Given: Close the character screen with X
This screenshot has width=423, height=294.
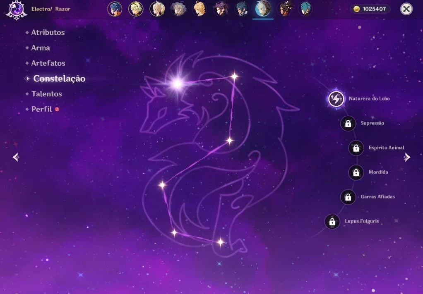Looking at the screenshot, I should click(x=406, y=9).
